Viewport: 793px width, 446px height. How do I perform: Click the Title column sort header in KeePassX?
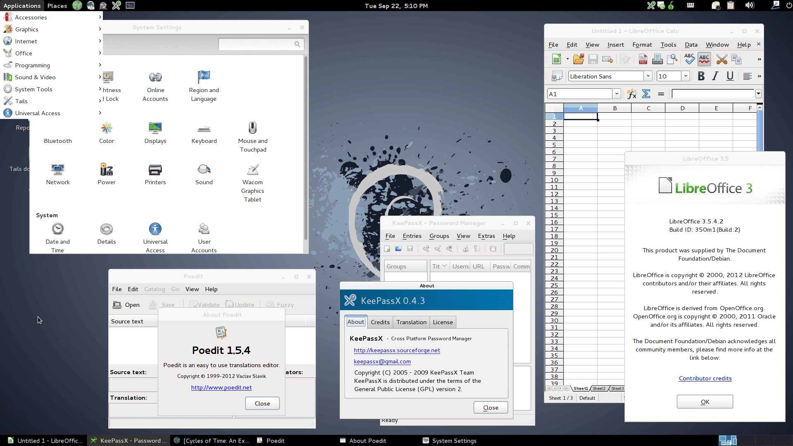439,266
